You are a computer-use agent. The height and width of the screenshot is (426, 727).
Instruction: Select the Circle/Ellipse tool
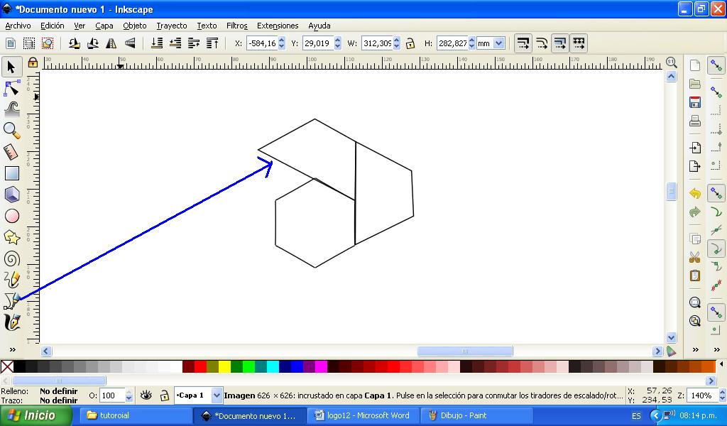[11, 216]
